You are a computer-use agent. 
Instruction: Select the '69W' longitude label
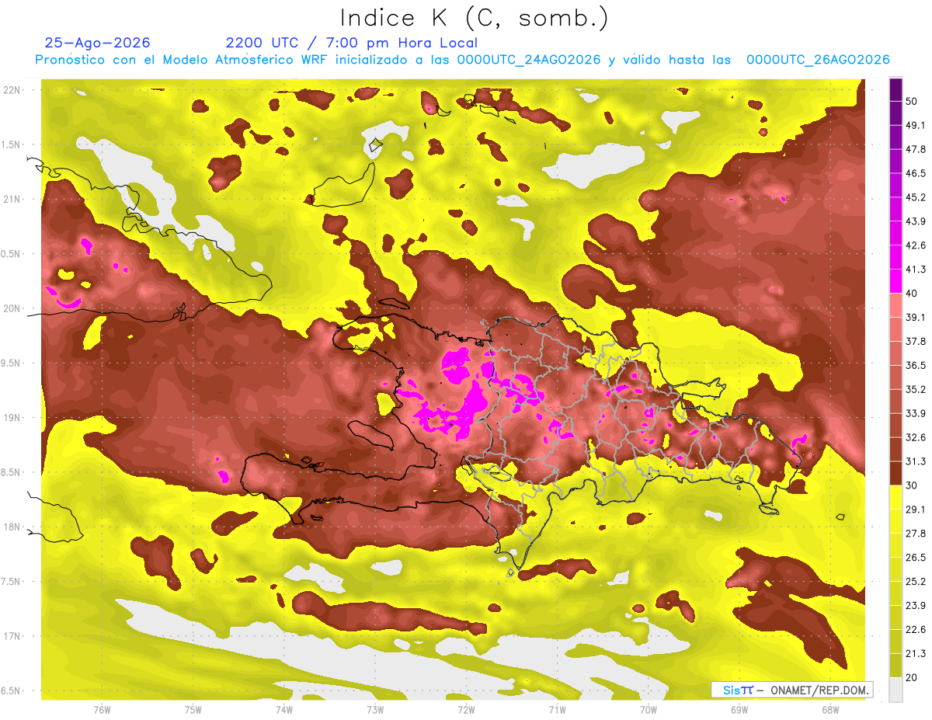pyautogui.click(x=739, y=710)
